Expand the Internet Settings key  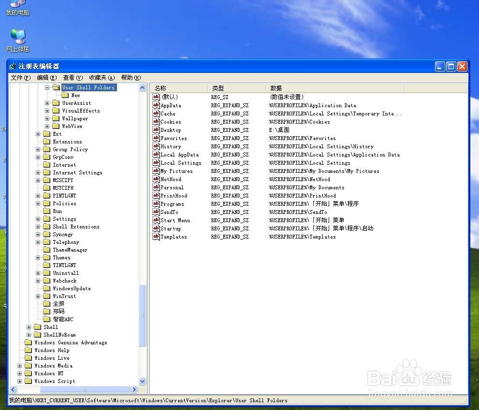pyautogui.click(x=38, y=173)
